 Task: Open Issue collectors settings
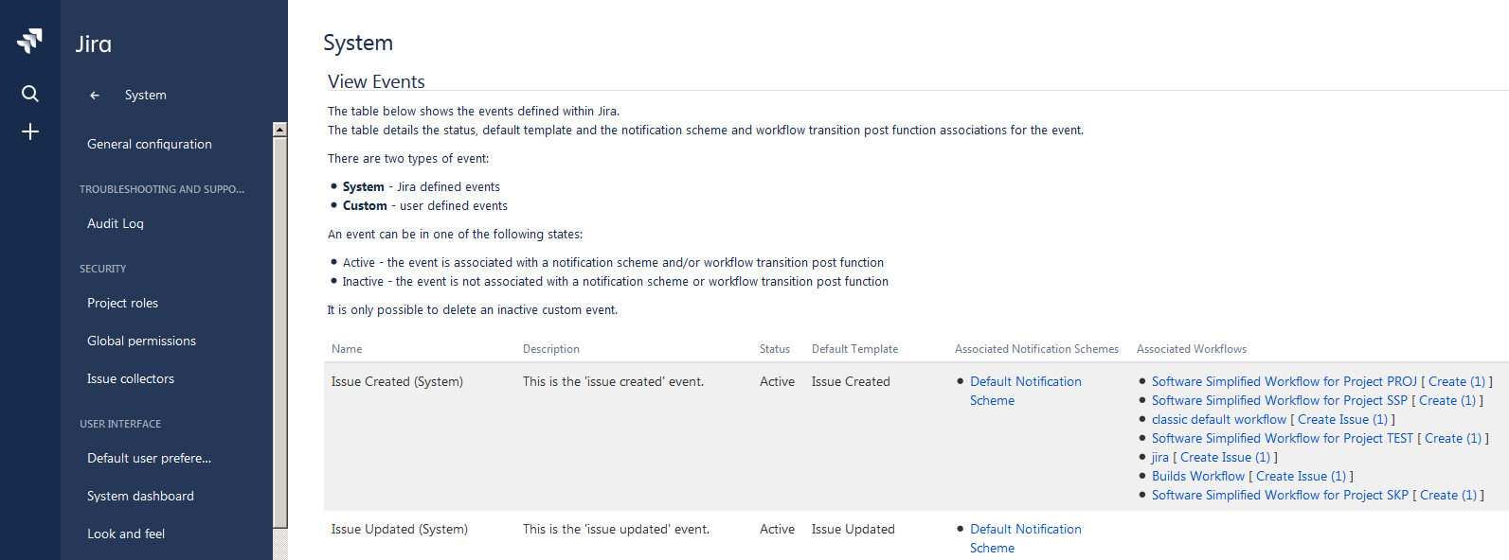click(131, 378)
